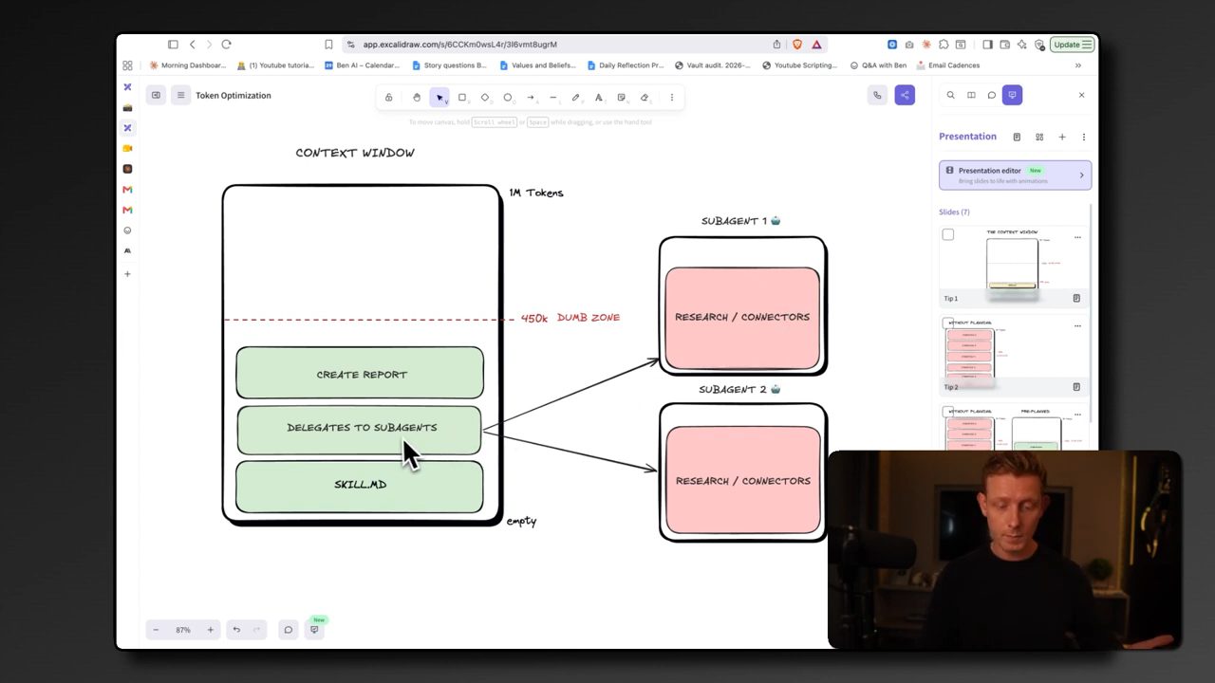Select the Pencil draw tool

tap(576, 97)
